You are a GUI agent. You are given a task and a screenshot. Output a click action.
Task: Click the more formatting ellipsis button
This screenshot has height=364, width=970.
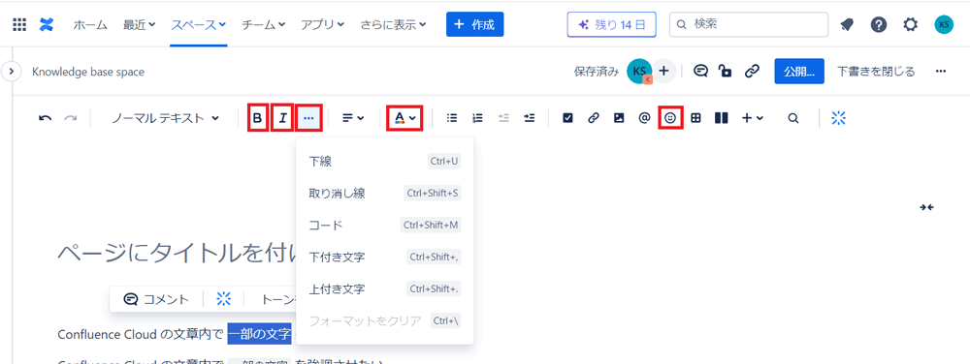click(x=309, y=118)
